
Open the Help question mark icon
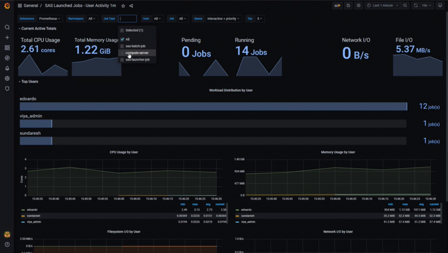click(x=7, y=245)
